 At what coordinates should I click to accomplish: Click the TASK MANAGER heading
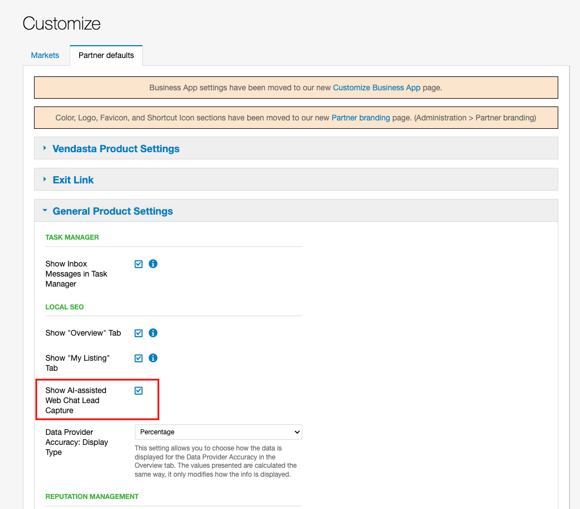pyautogui.click(x=72, y=237)
